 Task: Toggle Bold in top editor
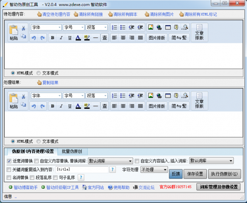coord(52,38)
